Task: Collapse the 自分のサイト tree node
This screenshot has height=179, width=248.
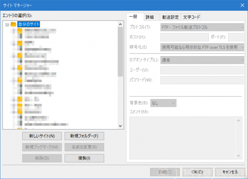Action: tap(7, 24)
